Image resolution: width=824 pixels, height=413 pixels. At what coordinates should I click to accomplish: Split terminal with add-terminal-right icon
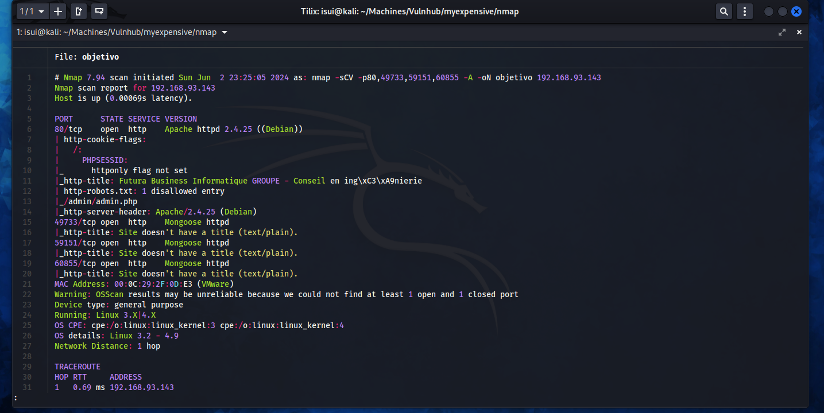[x=79, y=11]
